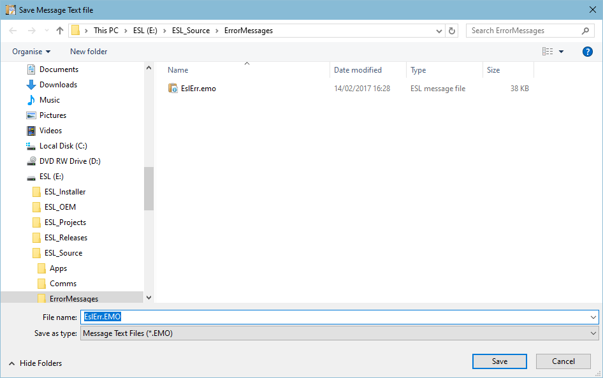Click the Up one level arrow icon

(60, 31)
